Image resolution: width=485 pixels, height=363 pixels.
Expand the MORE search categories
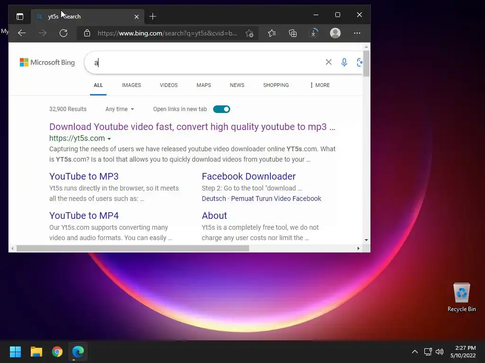point(320,85)
